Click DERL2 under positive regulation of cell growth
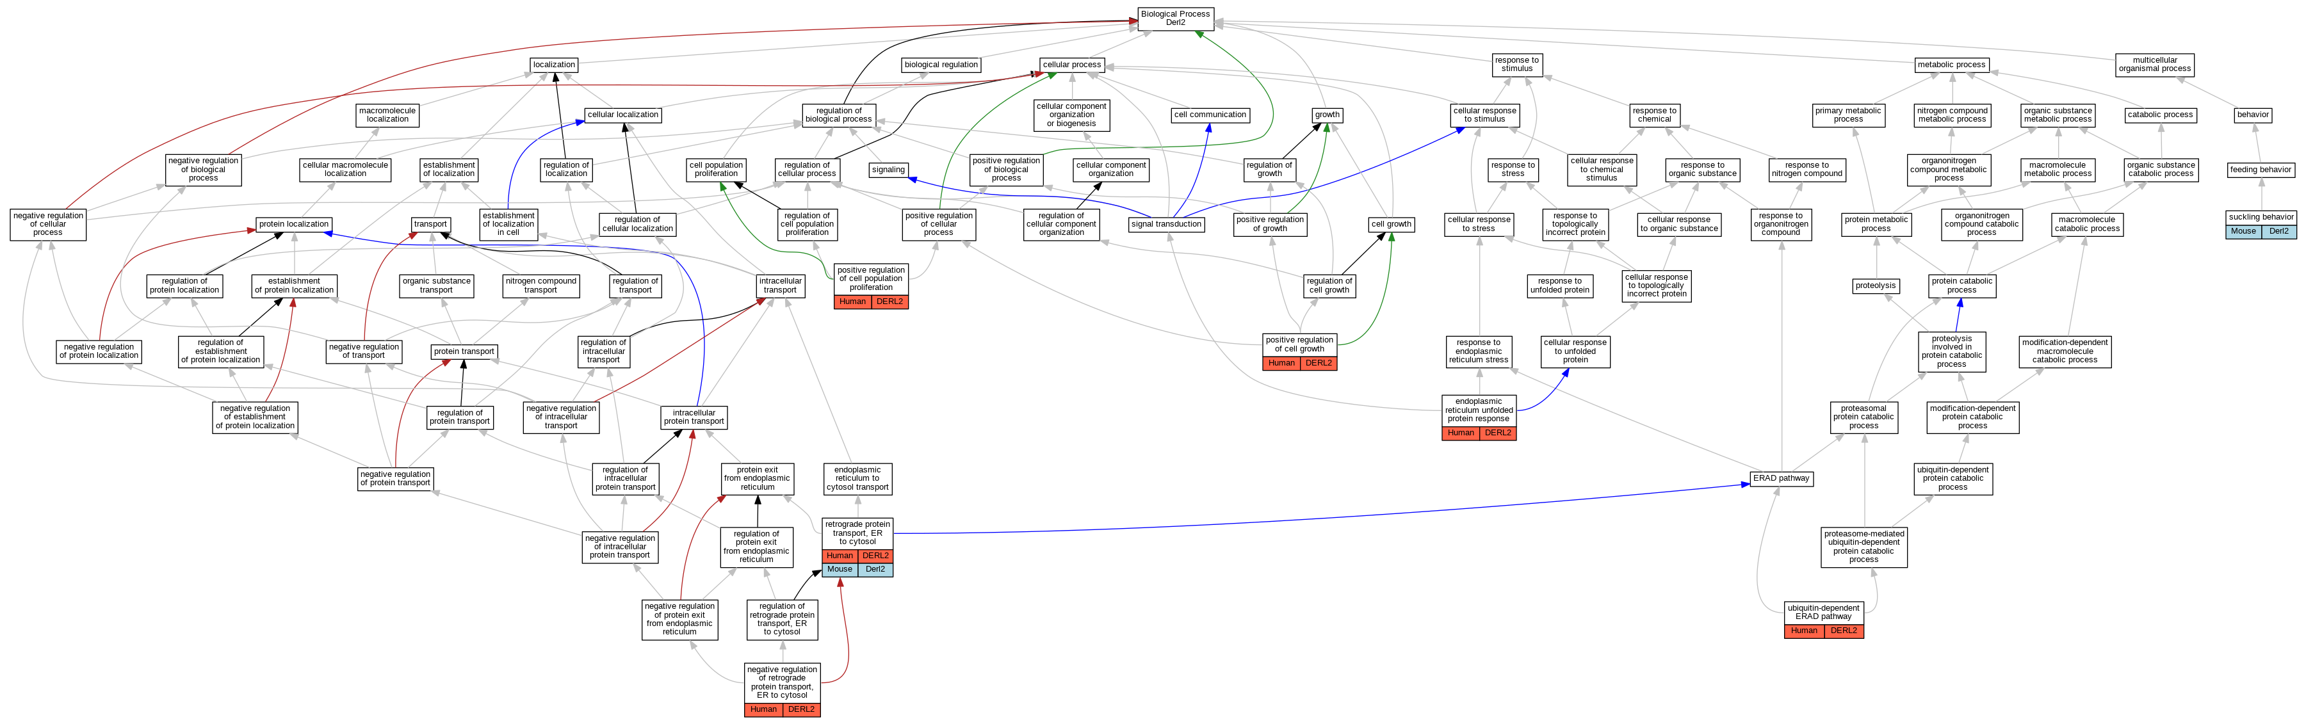The image size is (2306, 724). (1319, 364)
